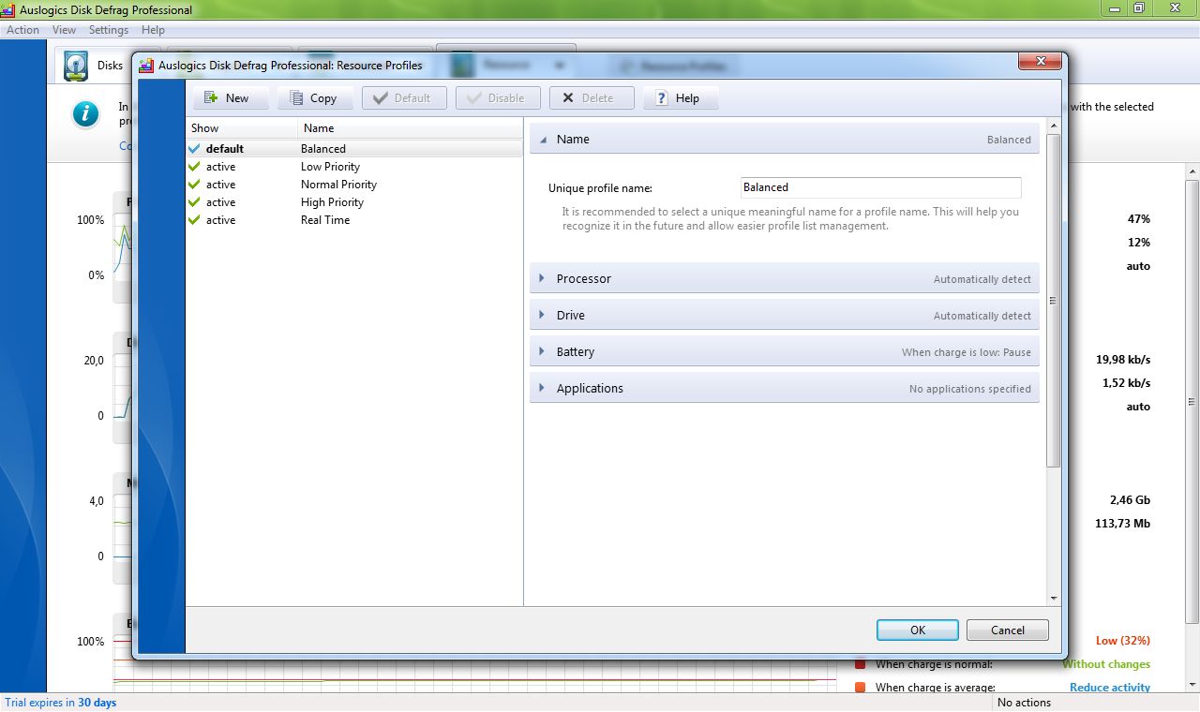Toggle the checkmark for High Priority profile

click(x=194, y=201)
